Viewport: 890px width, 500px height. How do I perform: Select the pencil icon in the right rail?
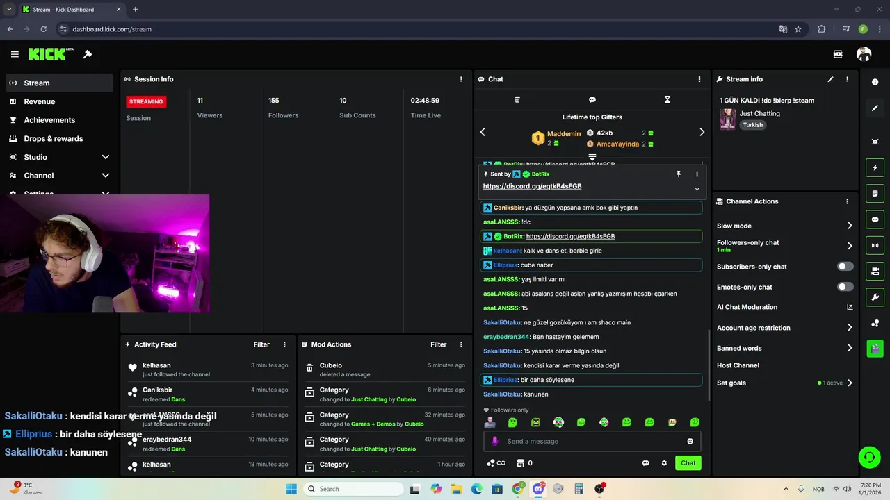coord(875,108)
